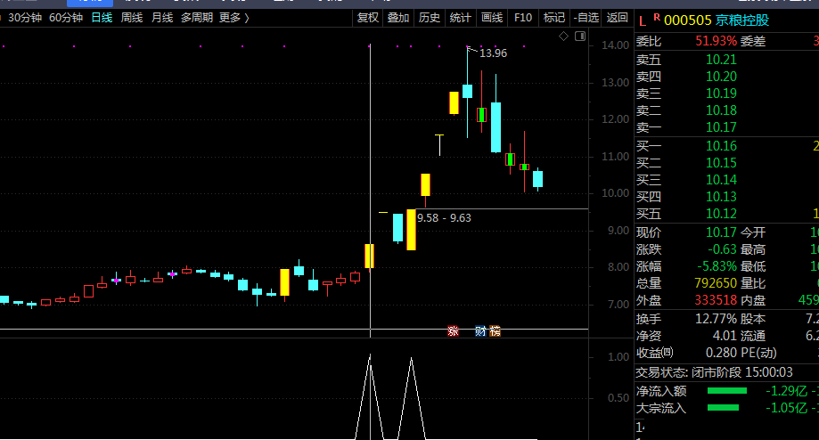
Task: Click the 13.96 high price label
Action: coord(493,53)
